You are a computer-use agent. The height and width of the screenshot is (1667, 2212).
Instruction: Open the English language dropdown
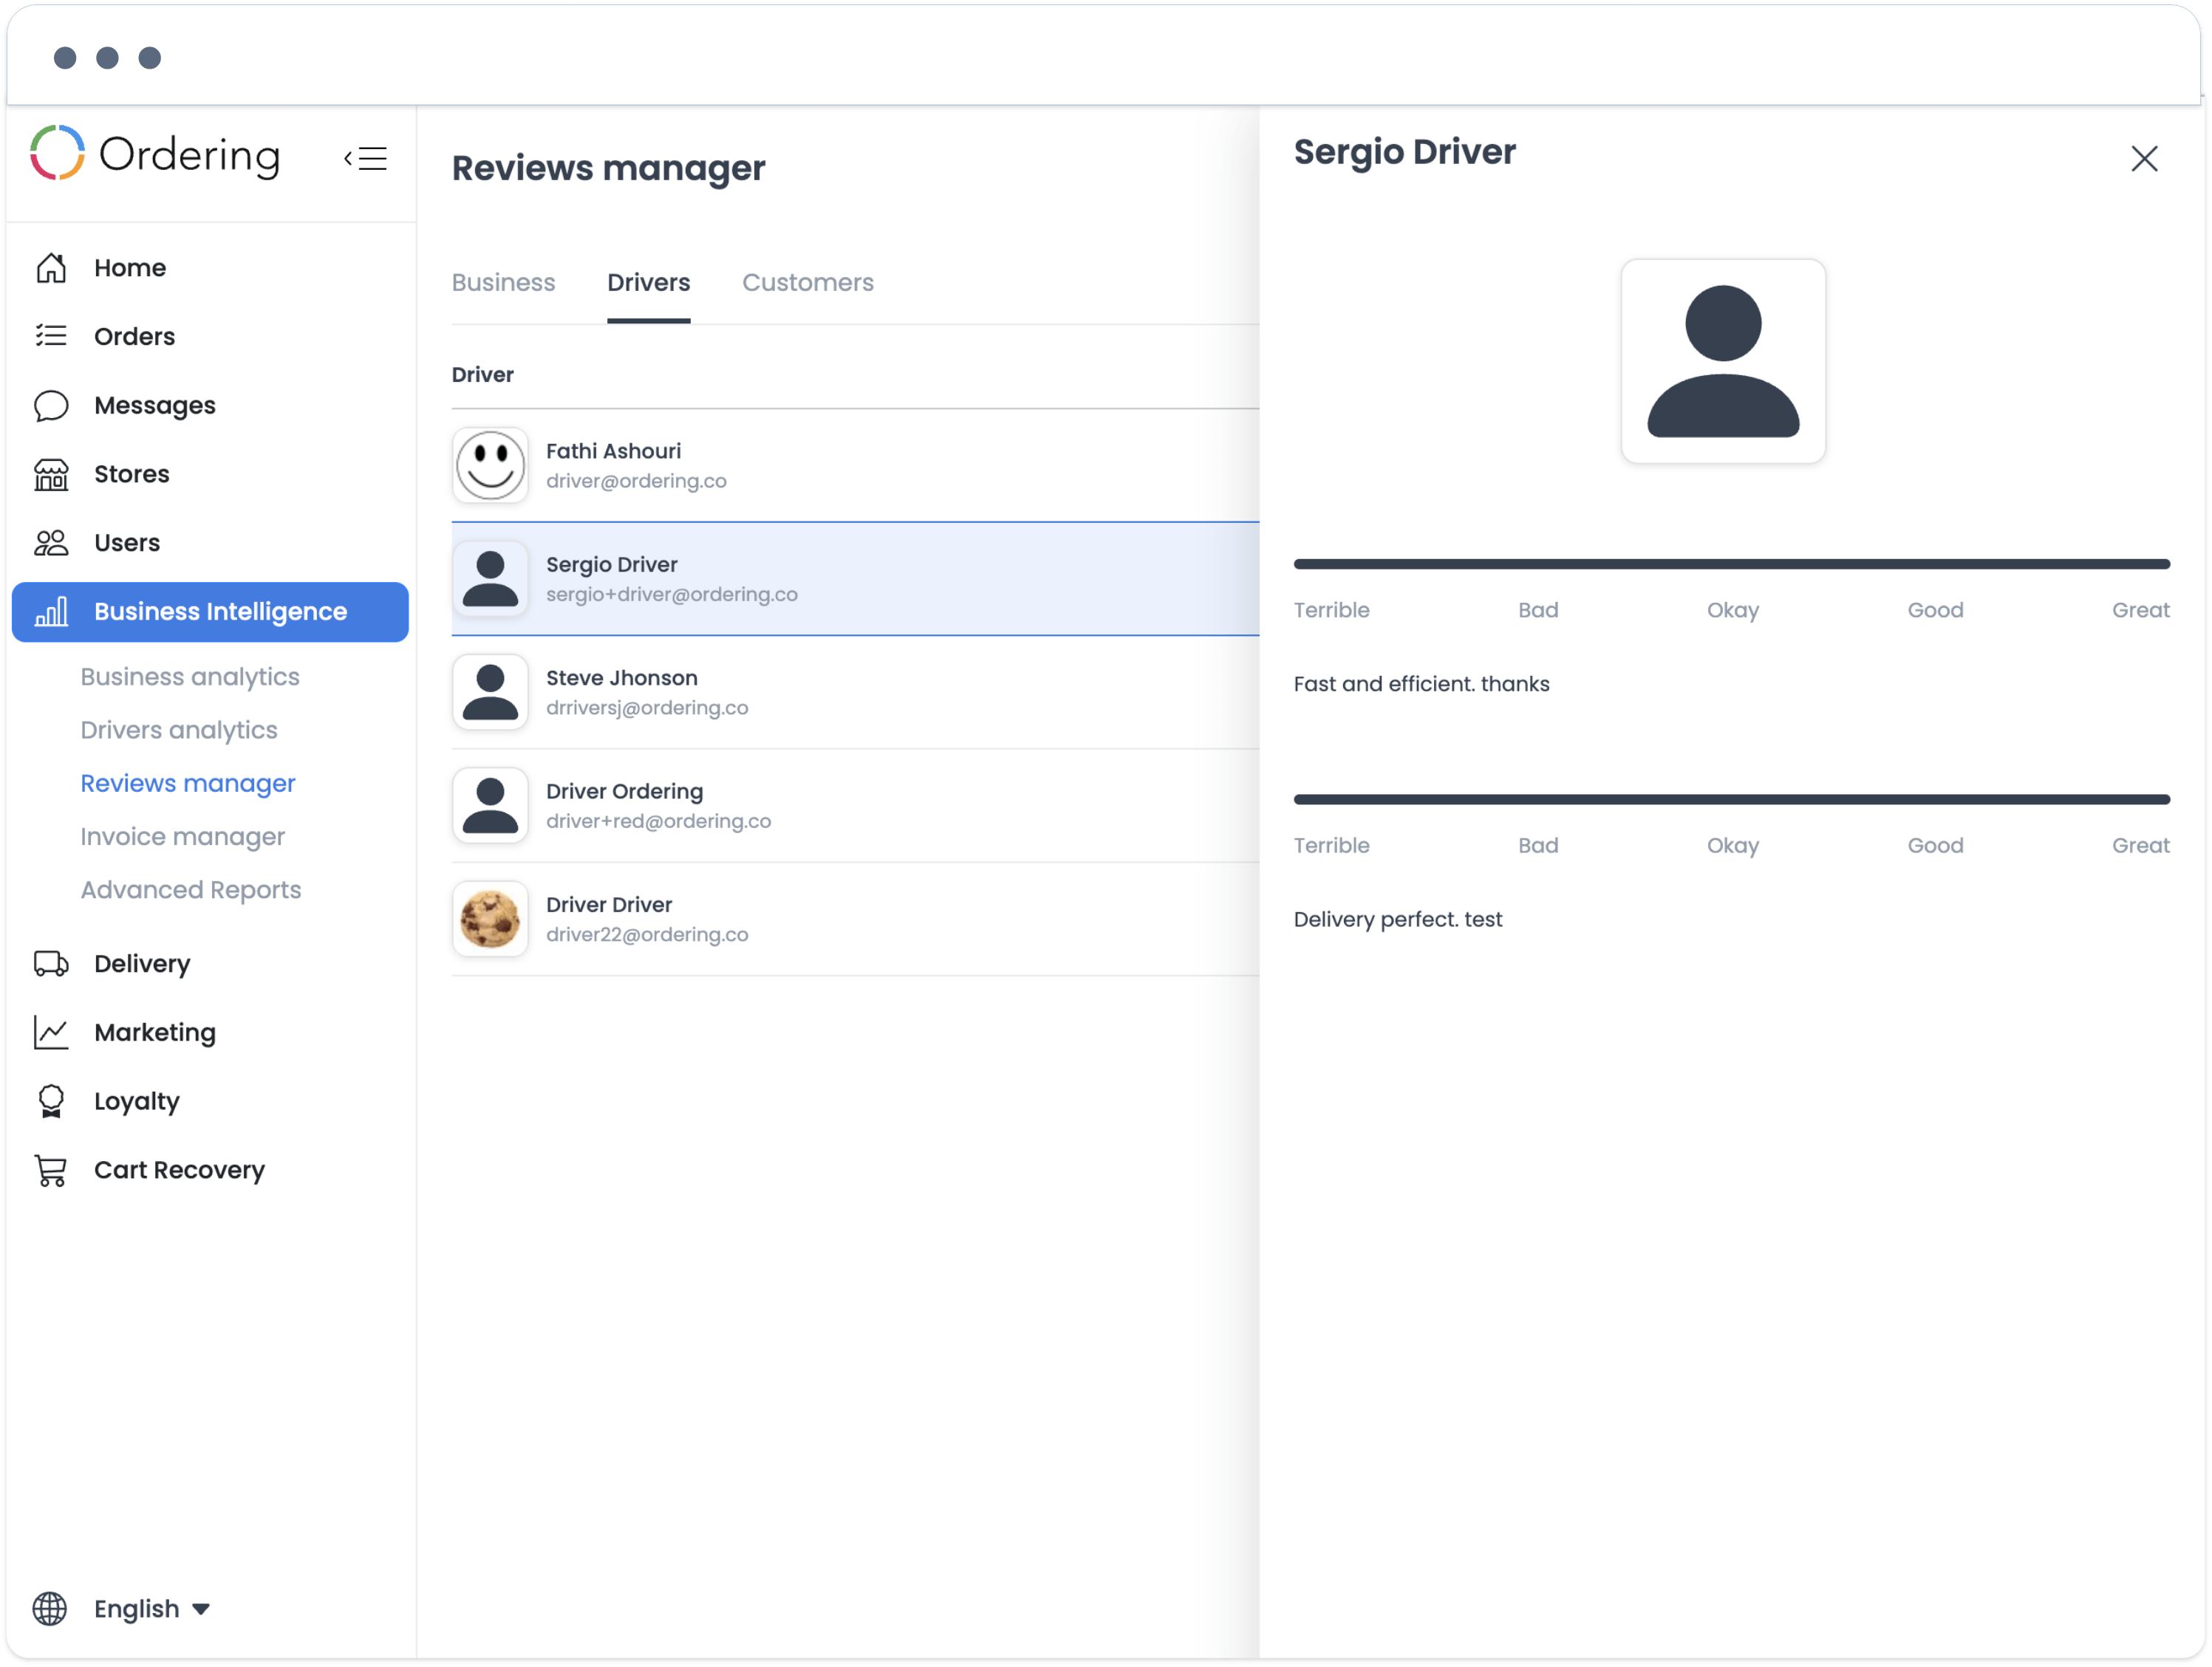pos(152,1608)
